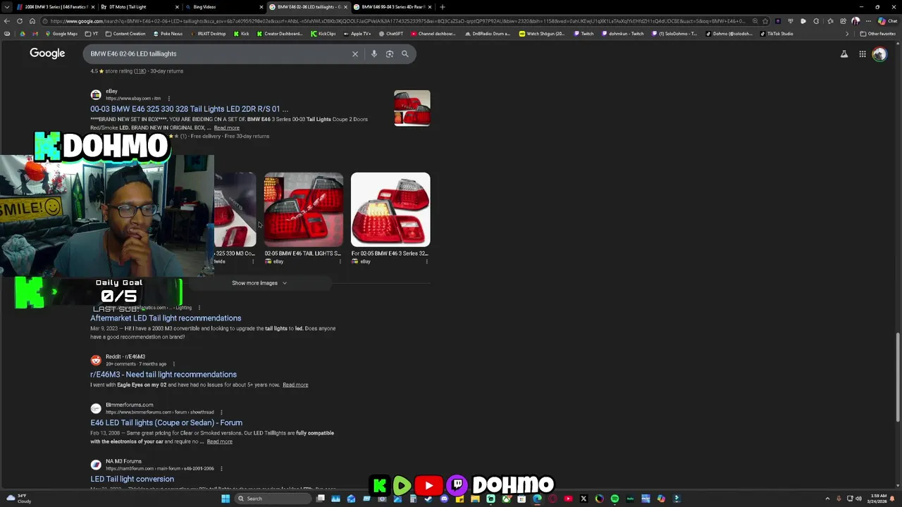This screenshot has height=507, width=902.
Task: Open the KickClips bookmark
Action: coord(323,34)
